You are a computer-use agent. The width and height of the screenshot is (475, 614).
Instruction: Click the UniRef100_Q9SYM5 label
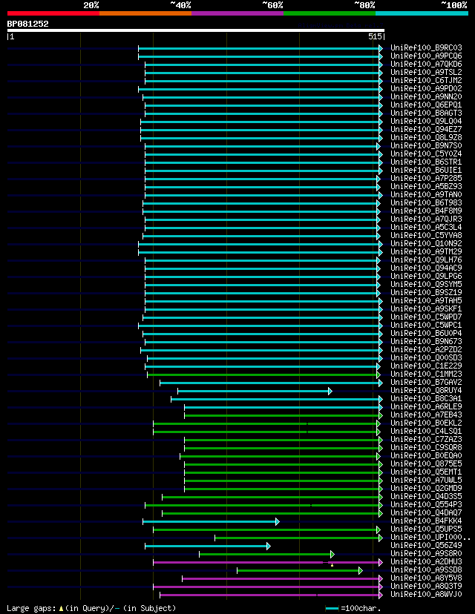426,284
